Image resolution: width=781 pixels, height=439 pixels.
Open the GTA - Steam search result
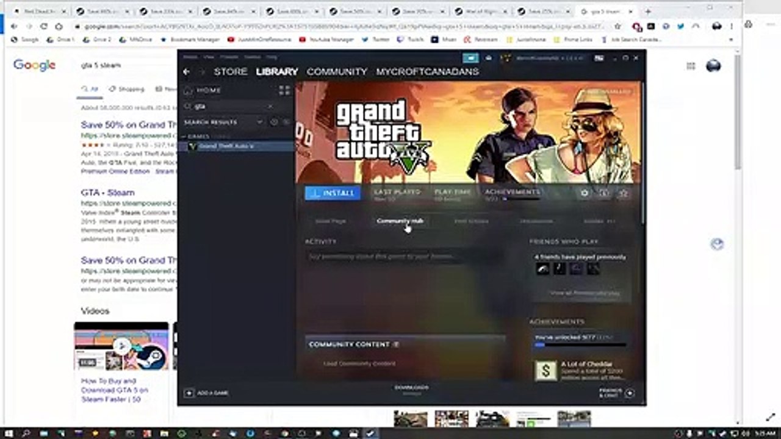tap(108, 192)
